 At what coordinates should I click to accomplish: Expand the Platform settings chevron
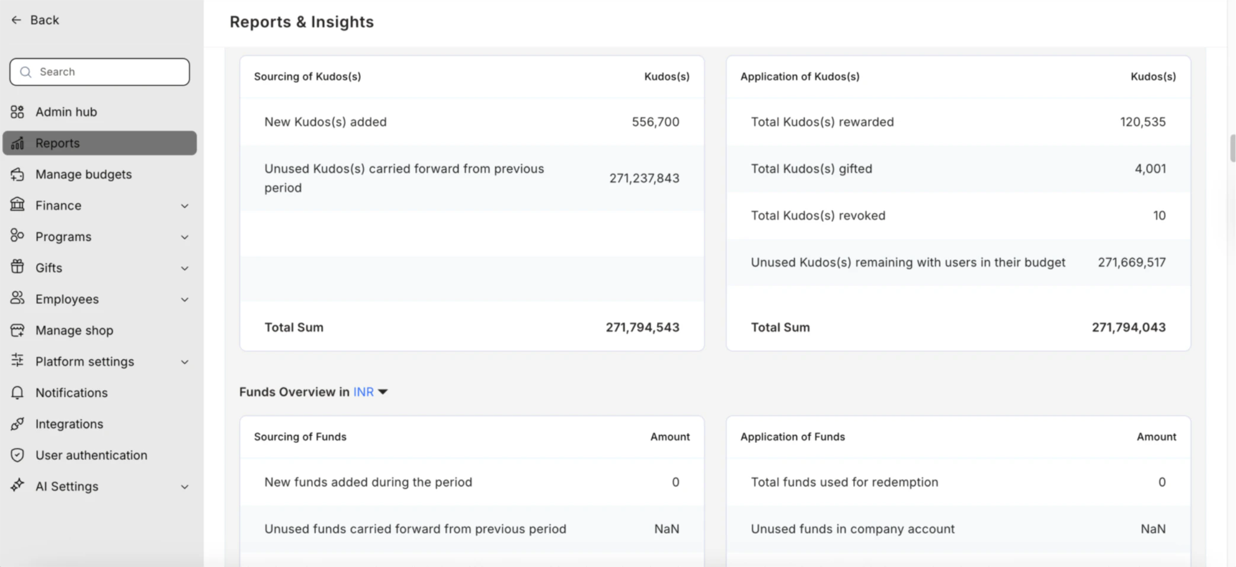185,362
